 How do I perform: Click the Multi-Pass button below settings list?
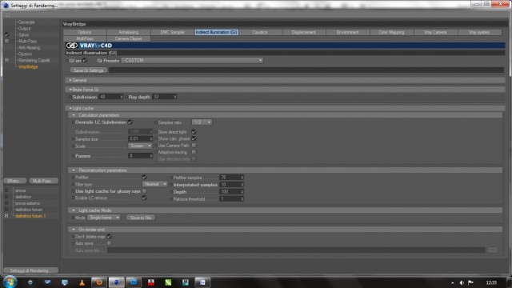[43, 181]
